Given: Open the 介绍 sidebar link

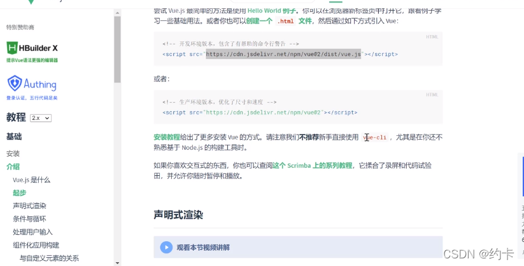Looking at the screenshot, I should pyautogui.click(x=13, y=167).
